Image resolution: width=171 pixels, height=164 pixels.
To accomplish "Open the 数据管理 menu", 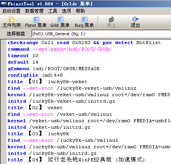I will pos(34,11).
